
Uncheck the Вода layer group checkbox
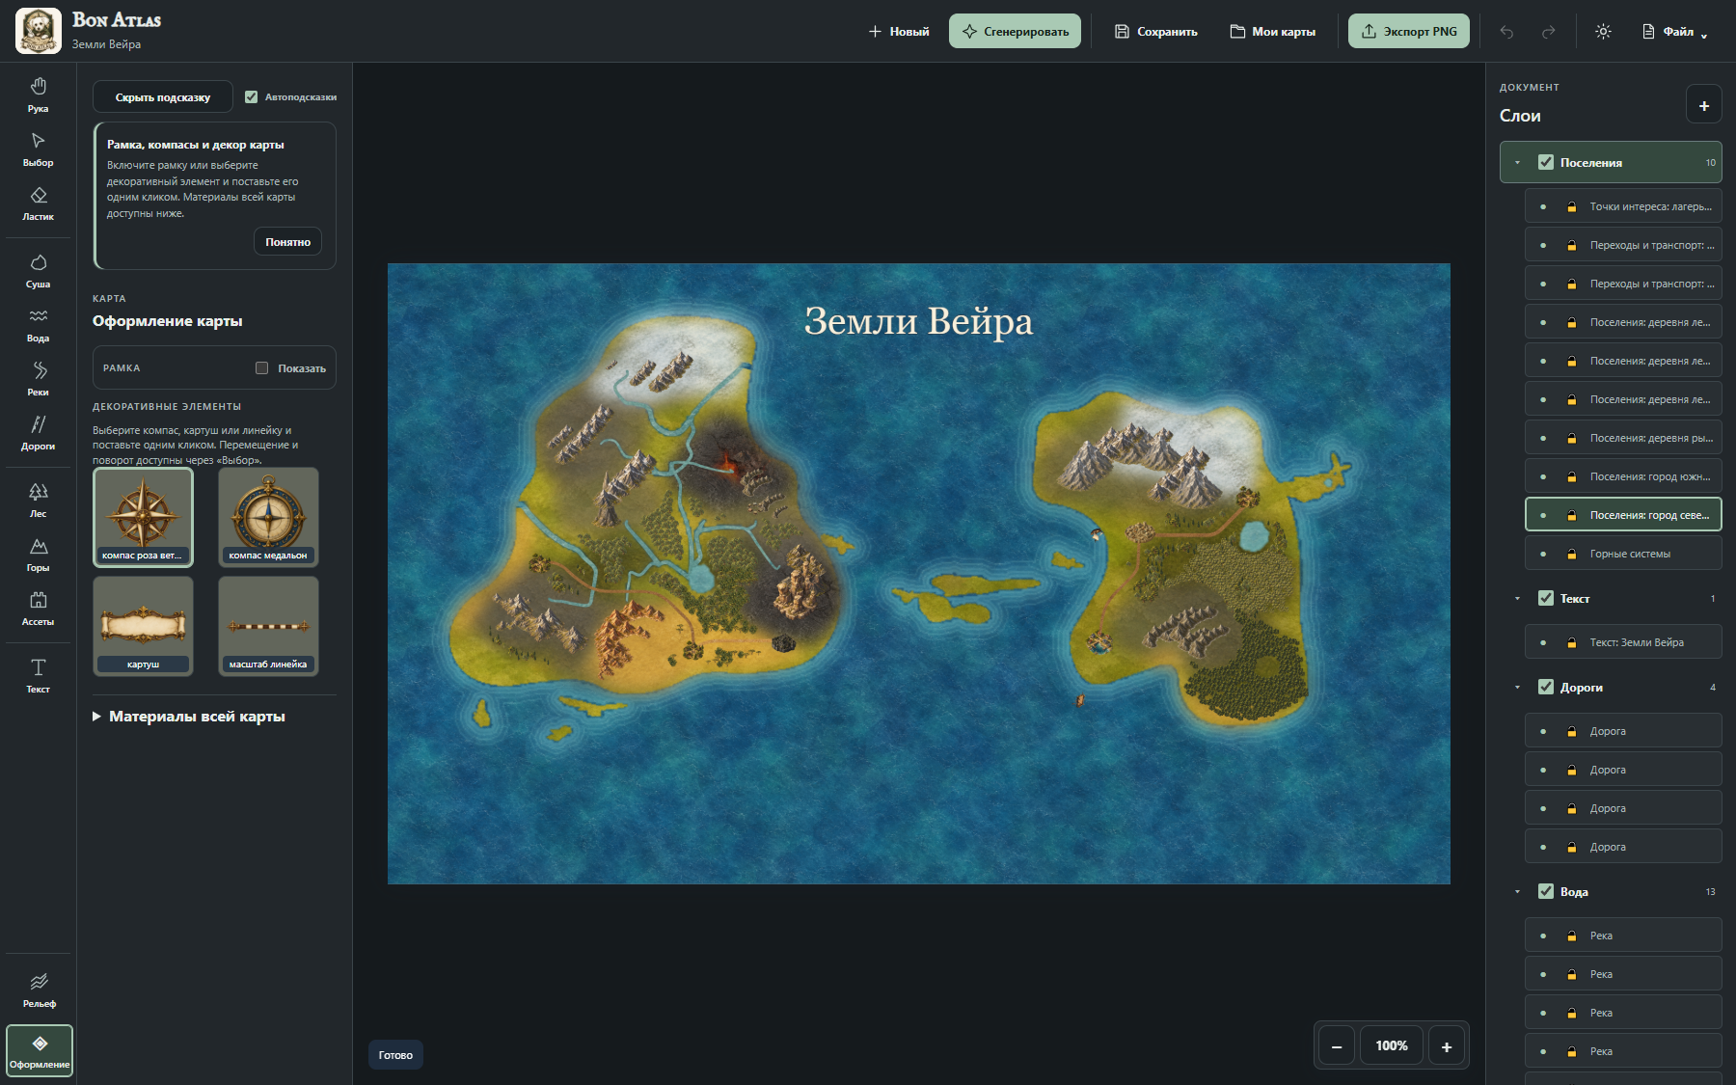tap(1546, 891)
